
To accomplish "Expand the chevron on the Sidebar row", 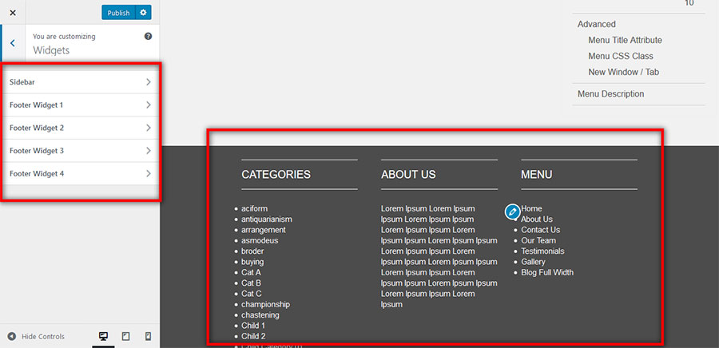I will pyautogui.click(x=148, y=82).
